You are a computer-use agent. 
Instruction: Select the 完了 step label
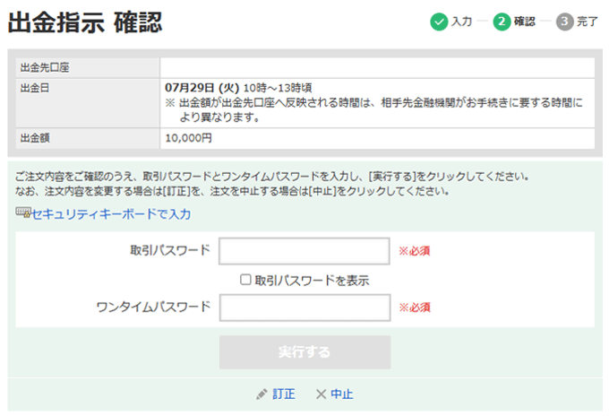click(588, 22)
